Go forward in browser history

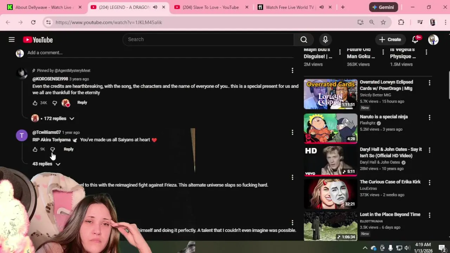(20, 22)
